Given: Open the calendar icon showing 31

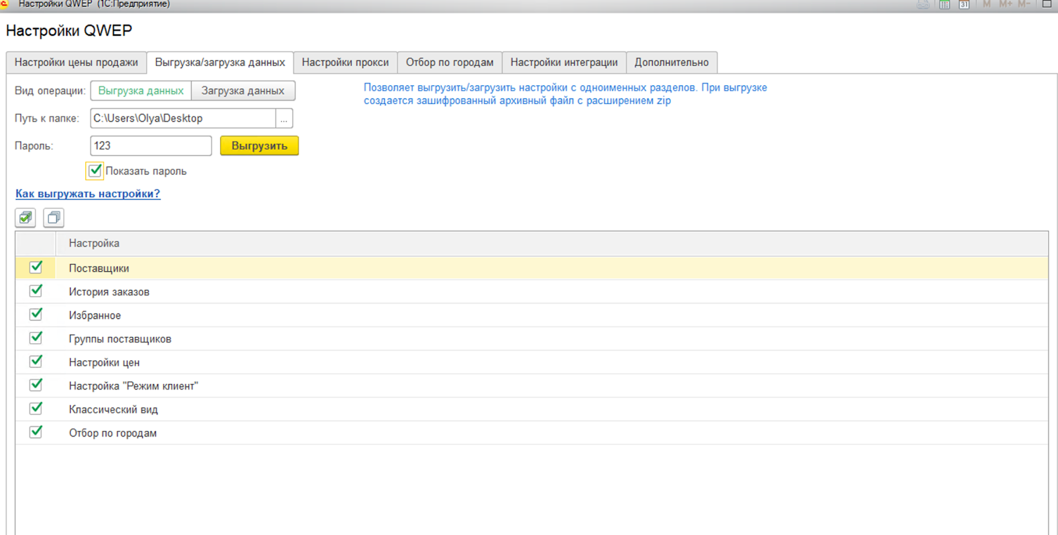Looking at the screenshot, I should [x=964, y=5].
